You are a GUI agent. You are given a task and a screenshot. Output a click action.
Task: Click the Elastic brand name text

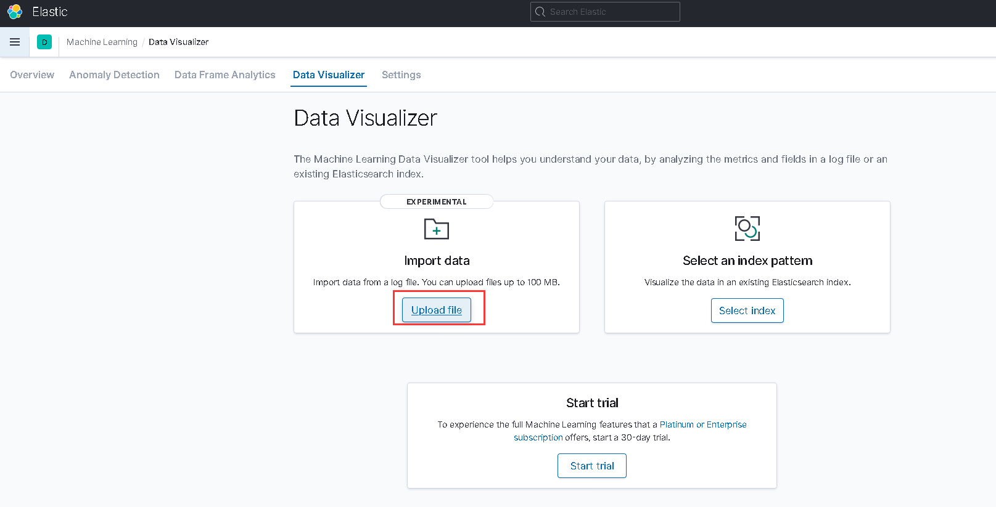(x=50, y=12)
